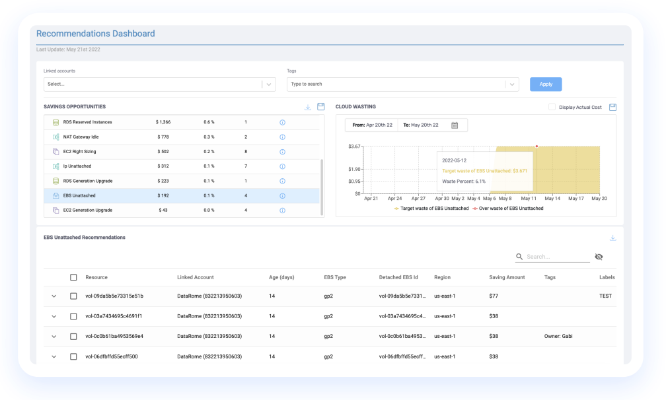Image resolution: width=666 pixels, height=400 pixels.
Task: Show info for NAT Gateway Idle
Action: click(283, 137)
